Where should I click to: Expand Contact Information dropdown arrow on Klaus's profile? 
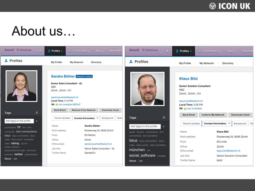229,123
